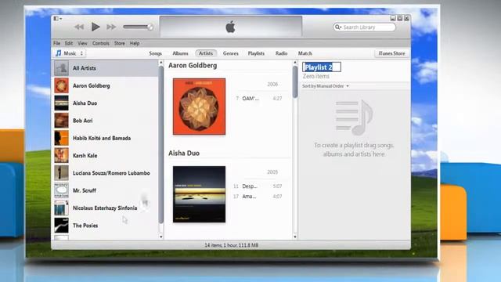
Task: Click the All Artists silhouette icon
Action: [61, 68]
